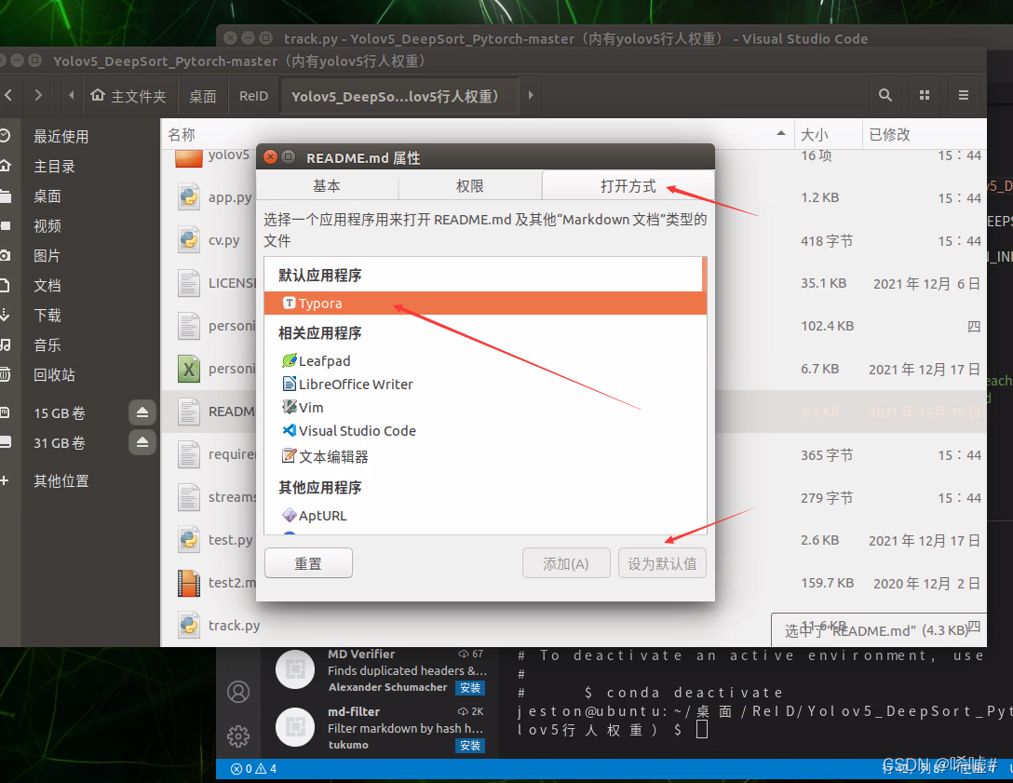Open the 打开方式 tab
1013x783 pixels.
[628, 186]
